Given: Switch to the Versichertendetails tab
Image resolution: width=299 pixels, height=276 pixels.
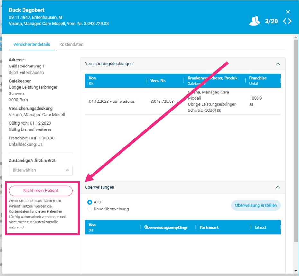Looking at the screenshot, I should [32, 44].
